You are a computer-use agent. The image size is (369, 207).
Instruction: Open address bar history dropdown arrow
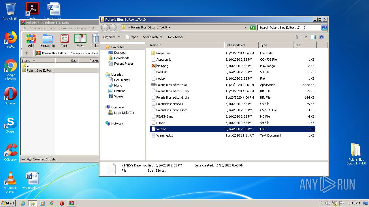click(245, 28)
